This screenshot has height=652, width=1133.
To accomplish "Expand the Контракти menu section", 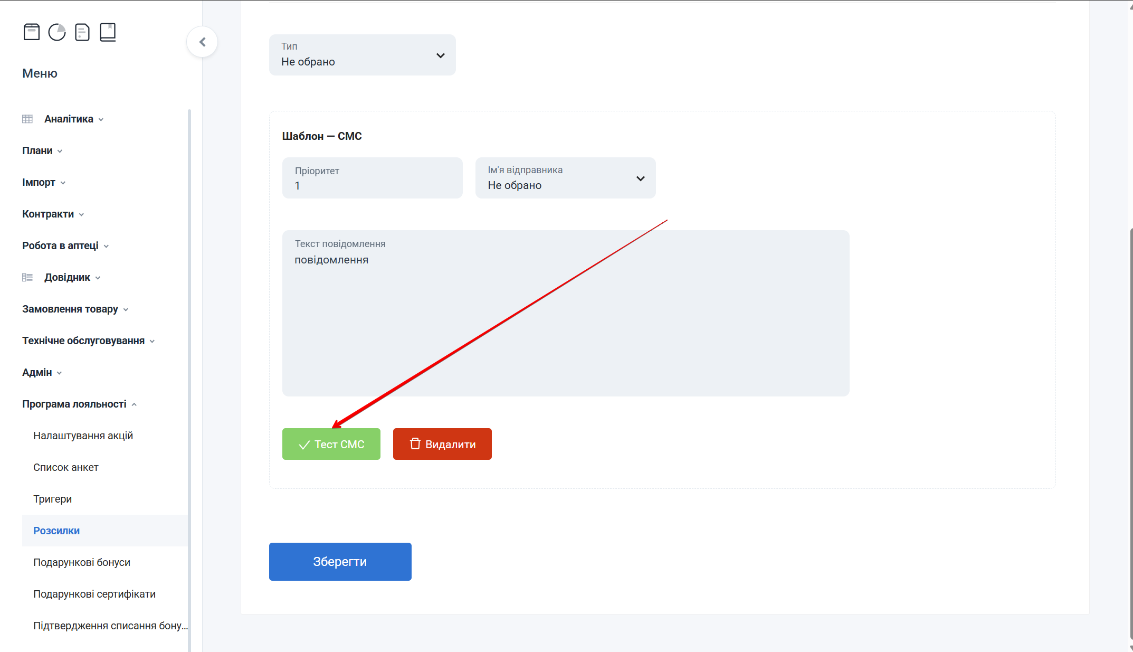I will pyautogui.click(x=53, y=214).
